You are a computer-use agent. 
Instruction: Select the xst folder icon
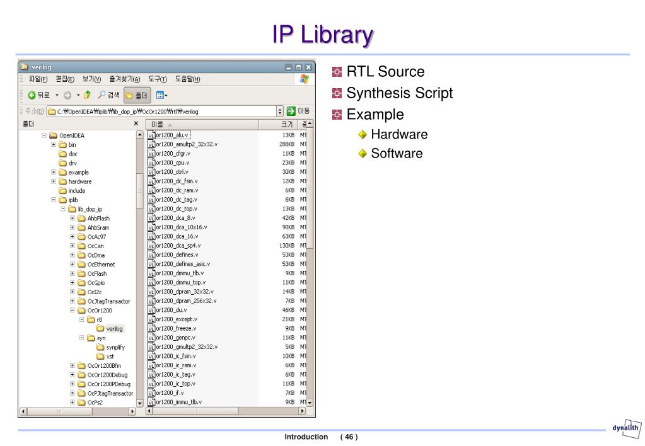[100, 357]
